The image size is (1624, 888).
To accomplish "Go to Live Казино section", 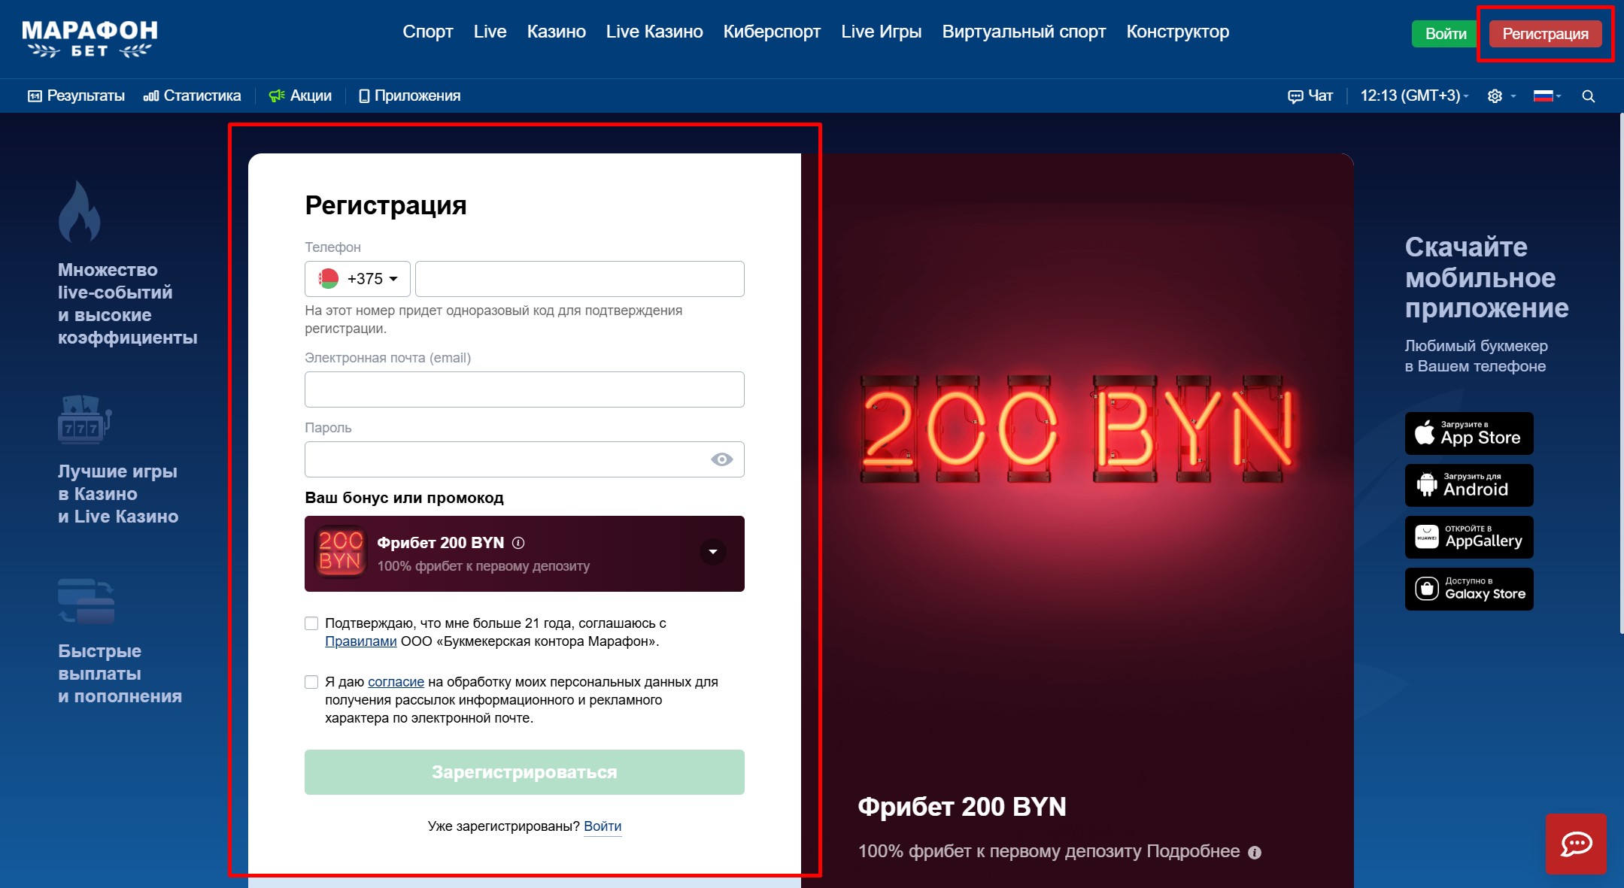I will [x=654, y=32].
